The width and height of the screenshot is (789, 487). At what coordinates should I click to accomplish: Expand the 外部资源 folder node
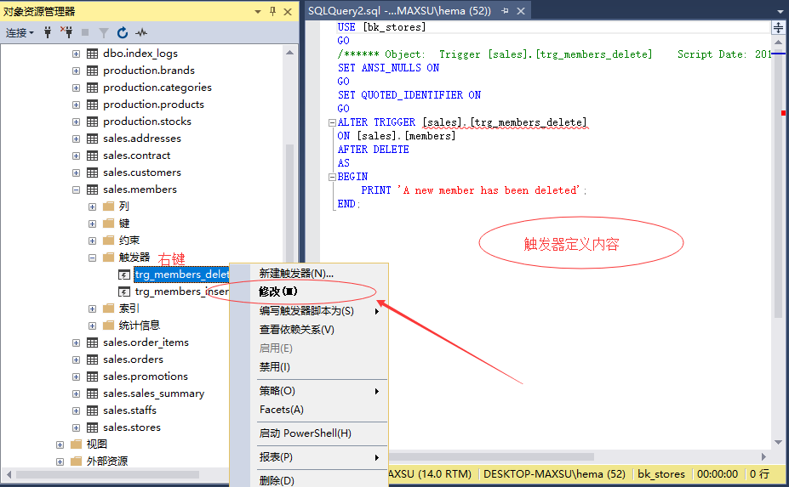tap(60, 462)
